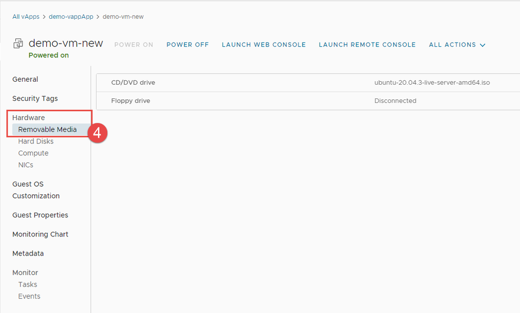Open Hard Disks under Hardware

[x=36, y=142]
